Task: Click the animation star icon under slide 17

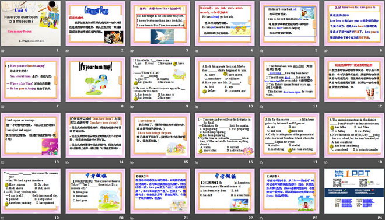Action: 261,162
